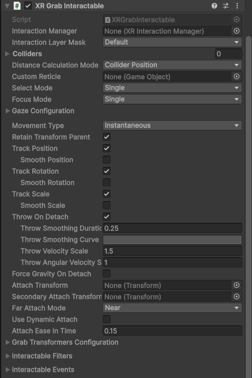Open the Secondary Attach Transform object picker
Screen dimensions: 252x378
(237, 296)
